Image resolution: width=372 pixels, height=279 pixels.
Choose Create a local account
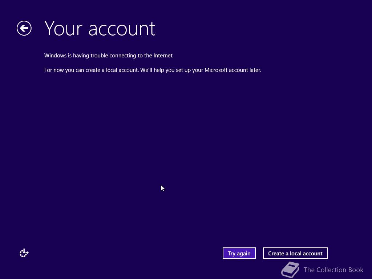coord(295,253)
